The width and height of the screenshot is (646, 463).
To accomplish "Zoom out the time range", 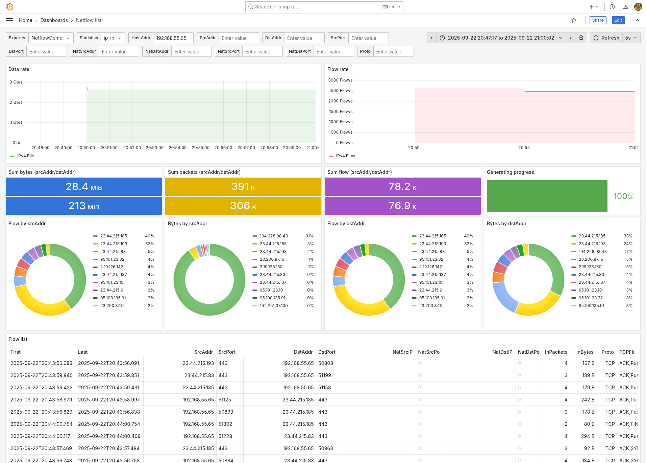I will 581,38.
